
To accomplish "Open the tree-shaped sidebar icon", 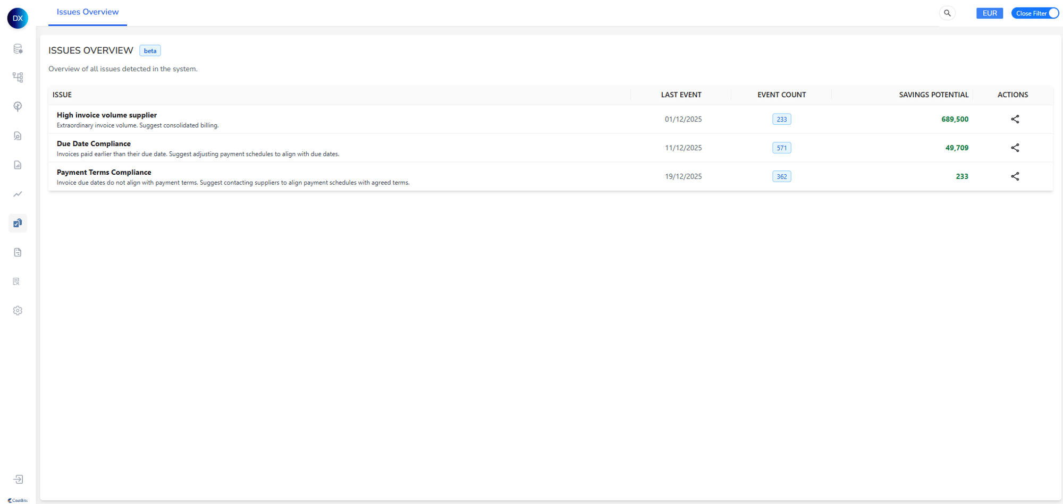I will click(x=18, y=107).
